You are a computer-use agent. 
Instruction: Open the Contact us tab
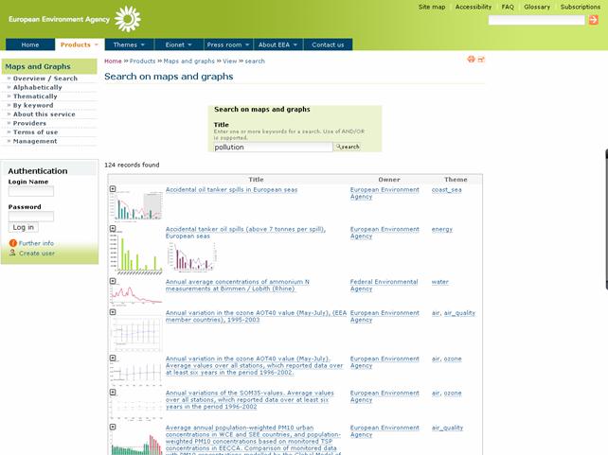point(328,44)
